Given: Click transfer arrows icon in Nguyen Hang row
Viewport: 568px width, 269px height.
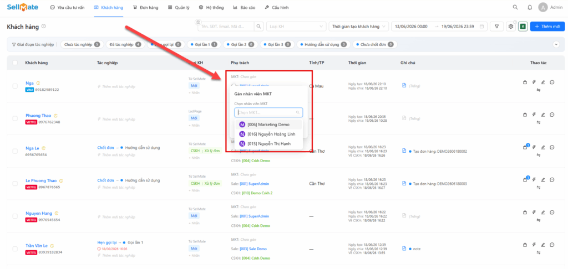Looking at the screenshot, I should (538, 220).
